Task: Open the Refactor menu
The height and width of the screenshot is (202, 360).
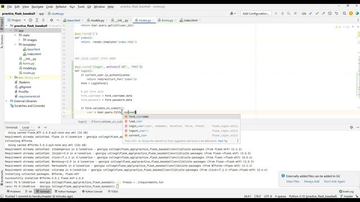Action: pyautogui.click(x=61, y=7)
